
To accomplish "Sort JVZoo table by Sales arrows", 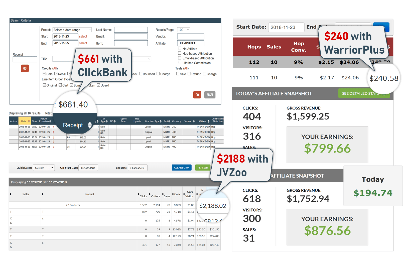I will point(163,194).
